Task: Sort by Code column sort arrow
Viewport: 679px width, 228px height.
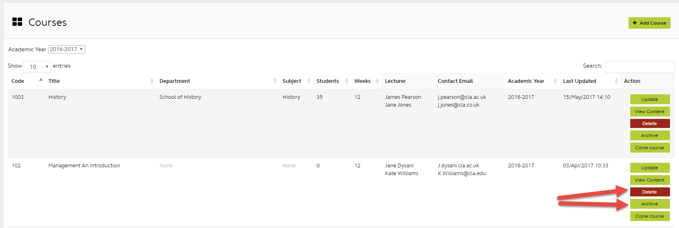Action: [41, 80]
